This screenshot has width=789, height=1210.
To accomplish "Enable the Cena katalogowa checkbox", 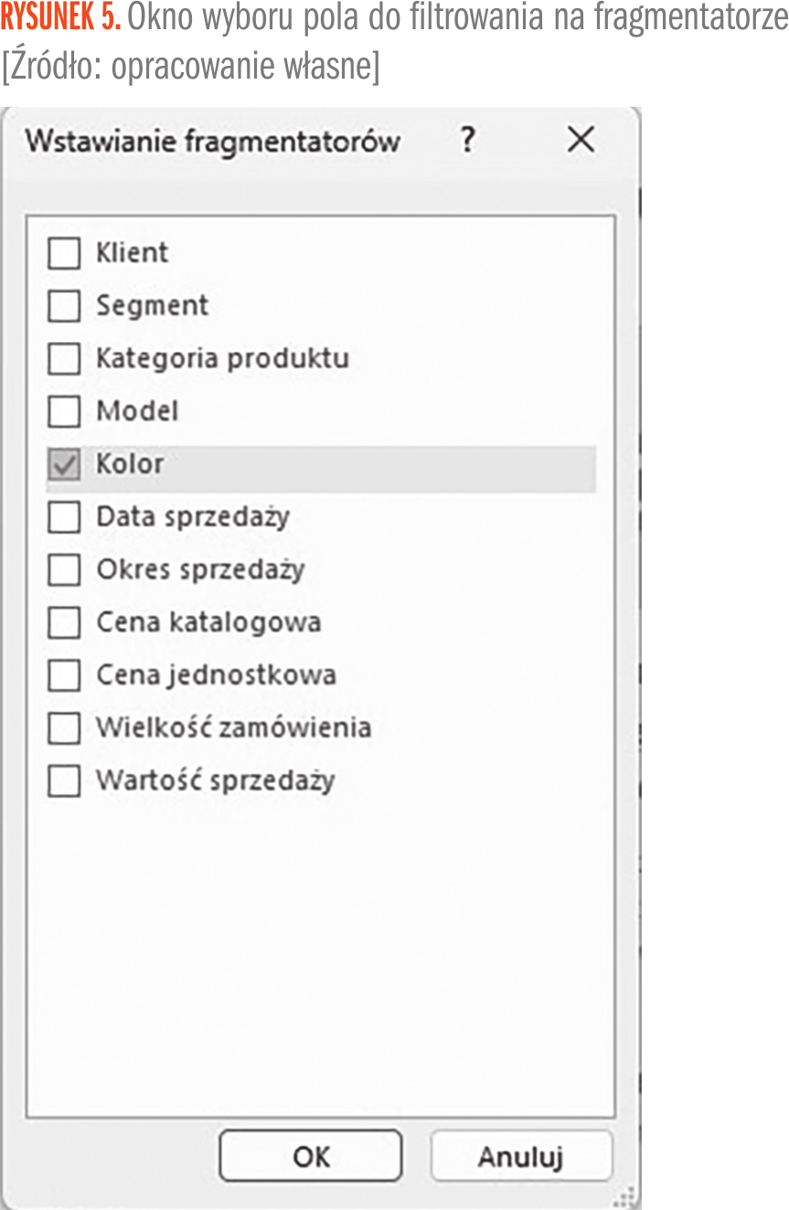I will click(x=64, y=623).
